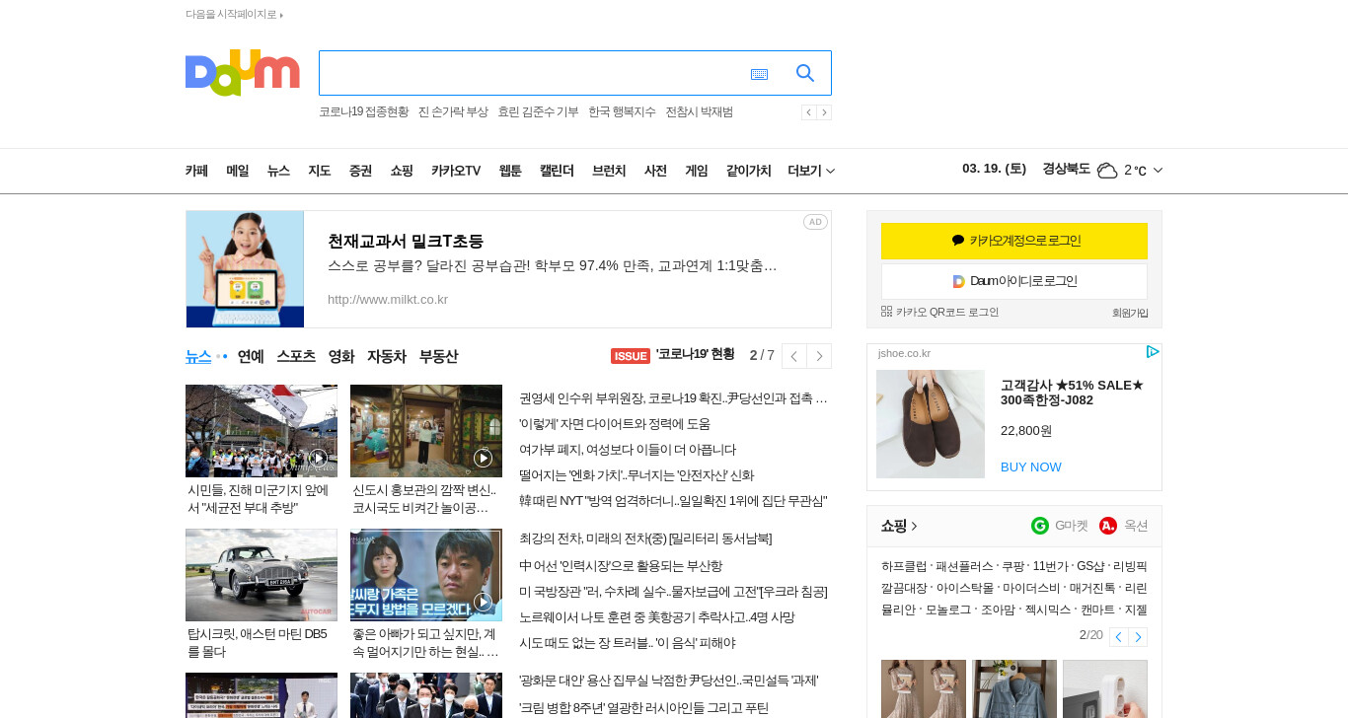
Task: Open the Aston Martin DB5 photo
Action: pos(262,575)
